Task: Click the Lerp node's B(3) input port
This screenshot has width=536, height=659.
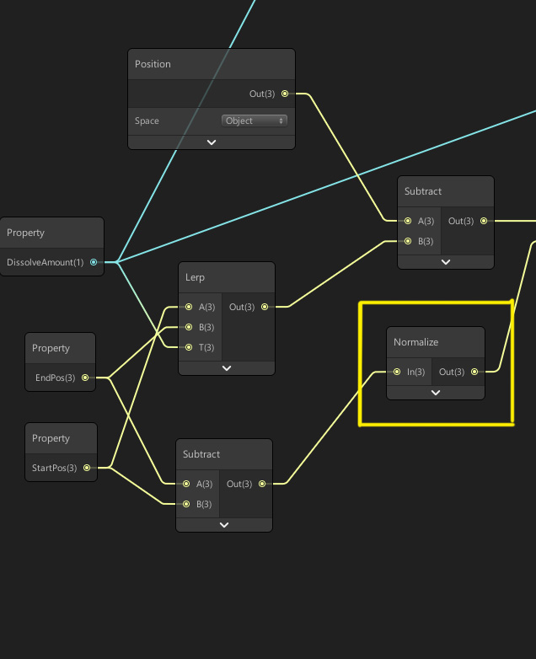Action: click(x=189, y=327)
